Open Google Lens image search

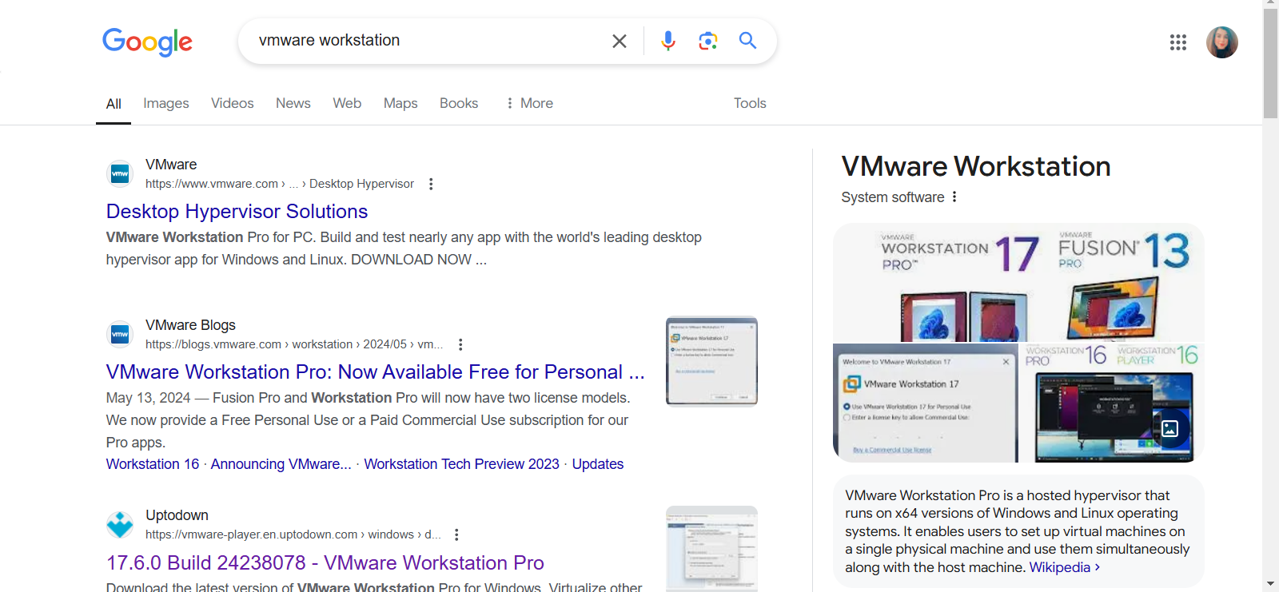(708, 41)
